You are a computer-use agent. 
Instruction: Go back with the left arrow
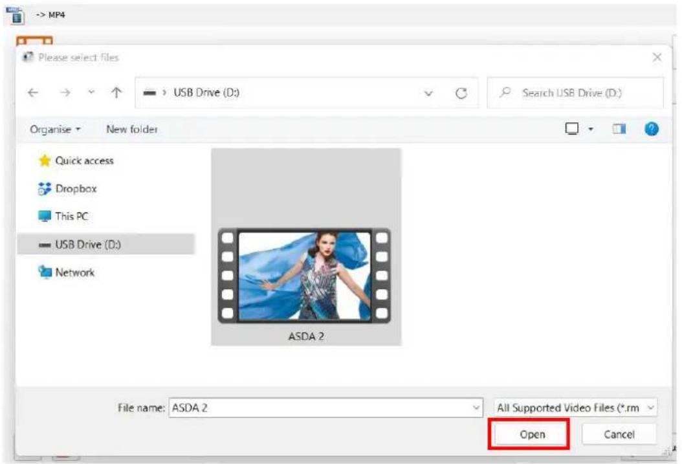pos(33,93)
